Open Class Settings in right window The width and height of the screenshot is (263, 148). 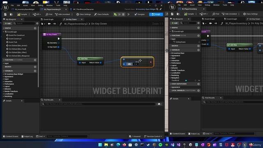[x=250, y=14]
